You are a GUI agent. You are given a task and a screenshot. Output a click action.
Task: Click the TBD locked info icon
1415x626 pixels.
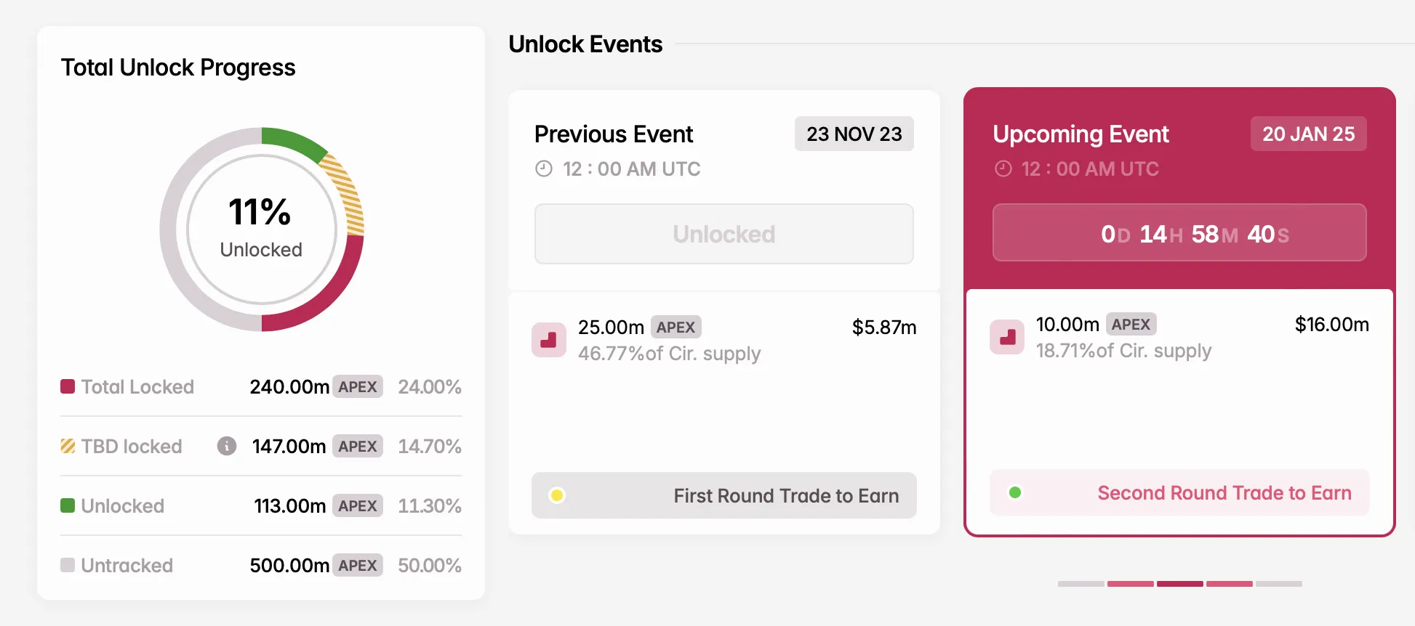tap(227, 446)
